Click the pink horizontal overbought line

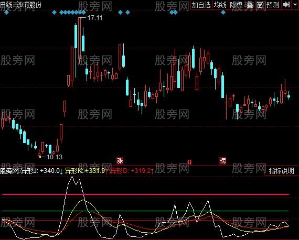point(145,194)
